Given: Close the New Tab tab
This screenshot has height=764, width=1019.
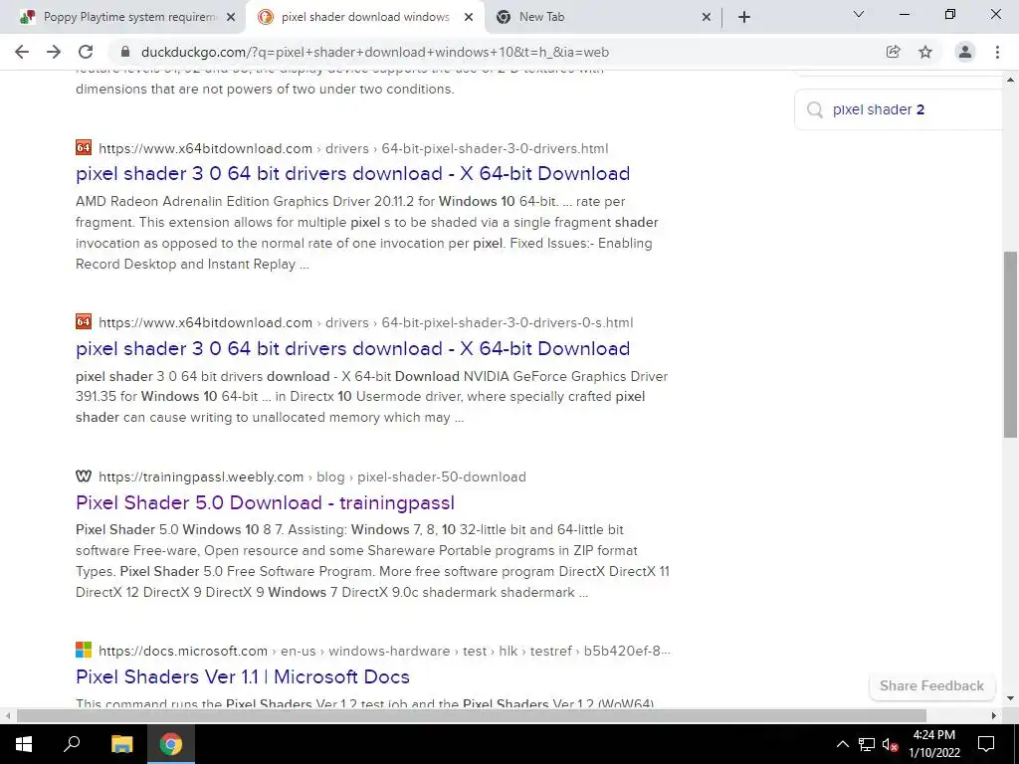Looking at the screenshot, I should tap(707, 18).
